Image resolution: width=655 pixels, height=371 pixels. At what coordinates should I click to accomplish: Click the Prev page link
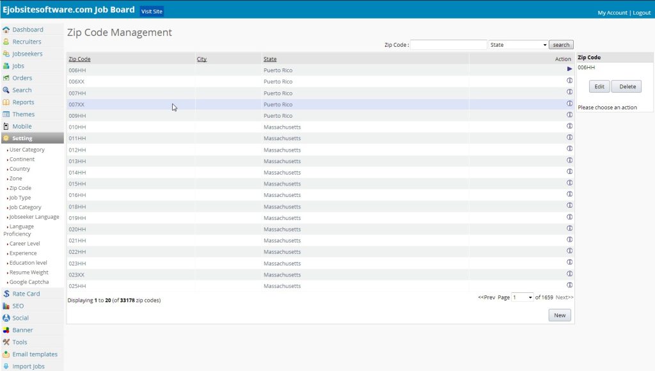(487, 297)
